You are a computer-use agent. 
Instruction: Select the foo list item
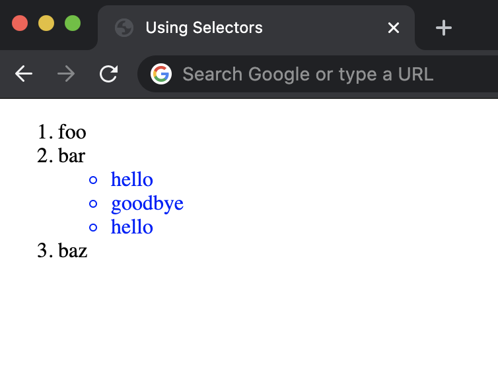tap(72, 132)
